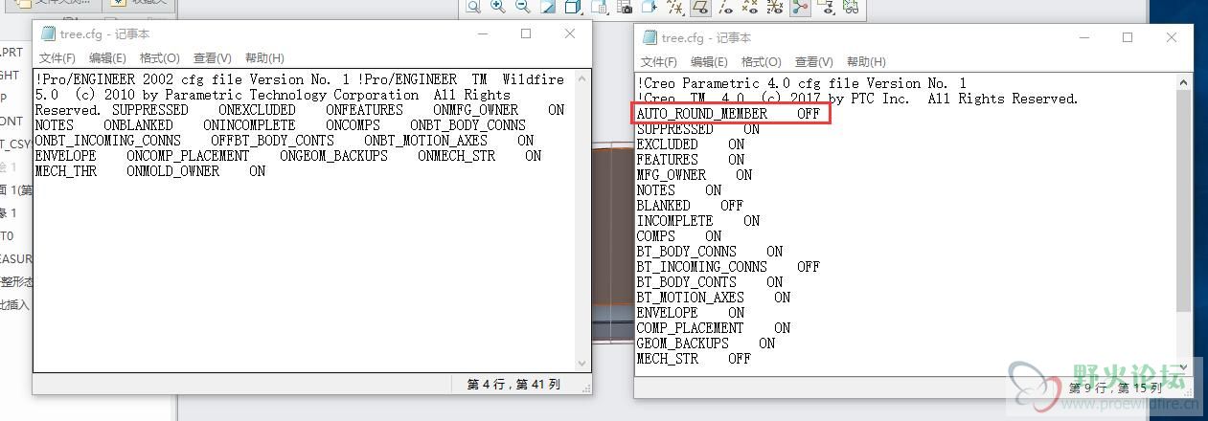
Task: Click the INCOMPLETE ON line in right window
Action: pyautogui.click(x=697, y=221)
